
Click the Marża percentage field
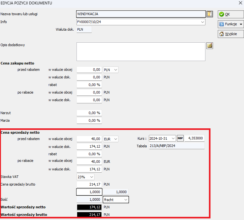pyautogui.click(x=89, y=120)
